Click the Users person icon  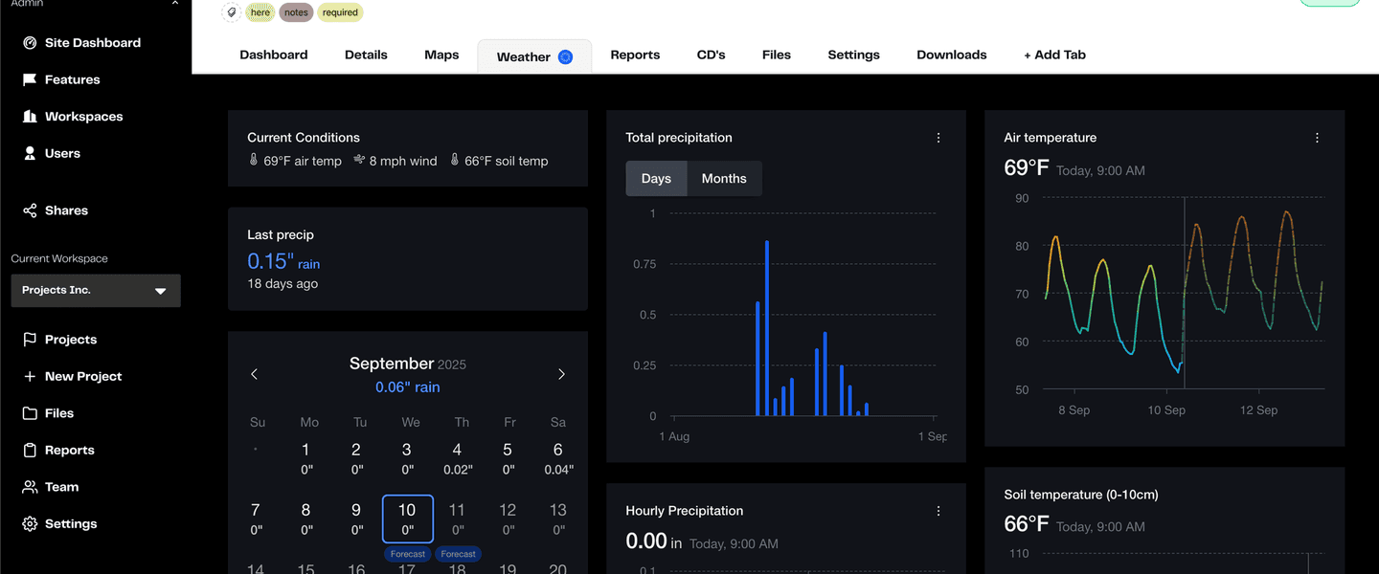[x=30, y=153]
